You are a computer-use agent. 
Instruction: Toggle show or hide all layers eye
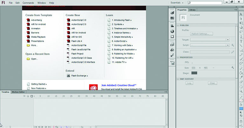[x=24, y=96]
